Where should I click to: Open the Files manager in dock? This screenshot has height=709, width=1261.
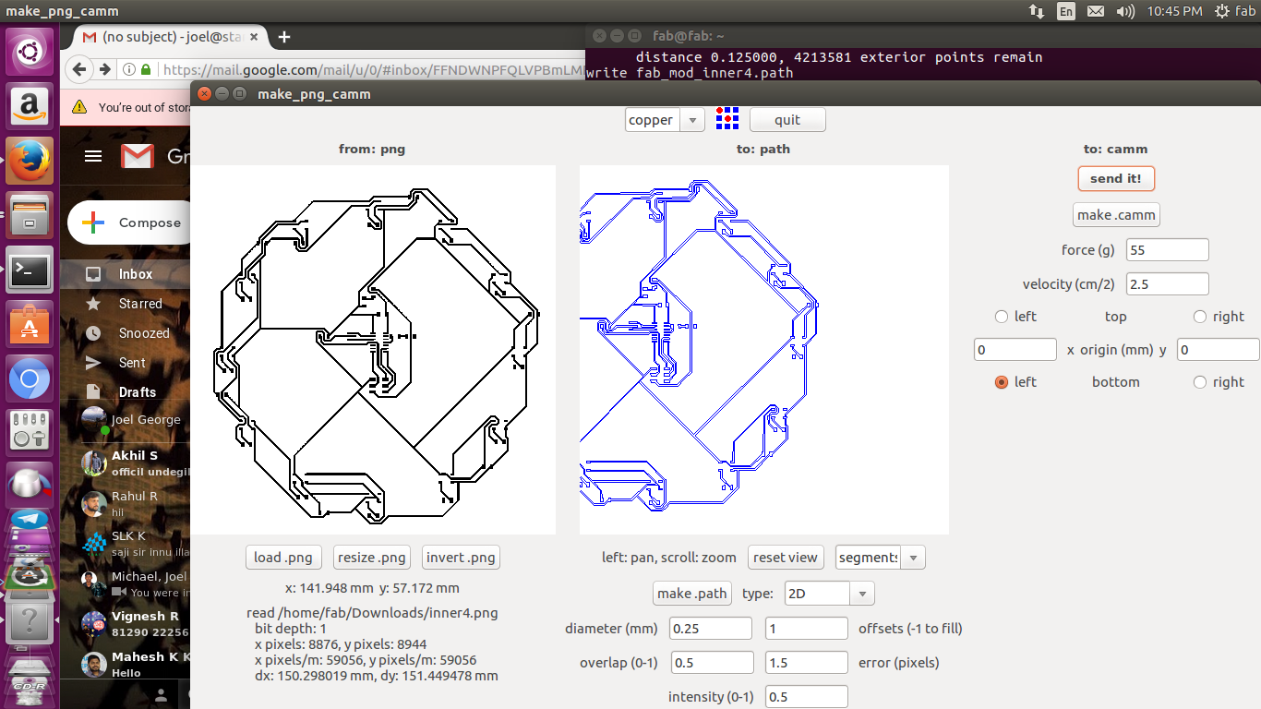point(30,215)
